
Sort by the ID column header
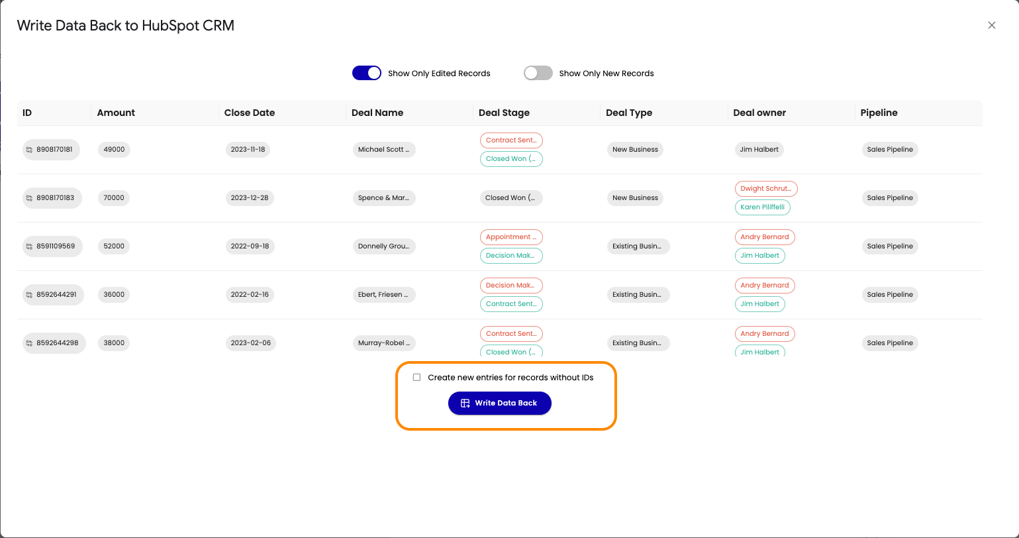27,113
